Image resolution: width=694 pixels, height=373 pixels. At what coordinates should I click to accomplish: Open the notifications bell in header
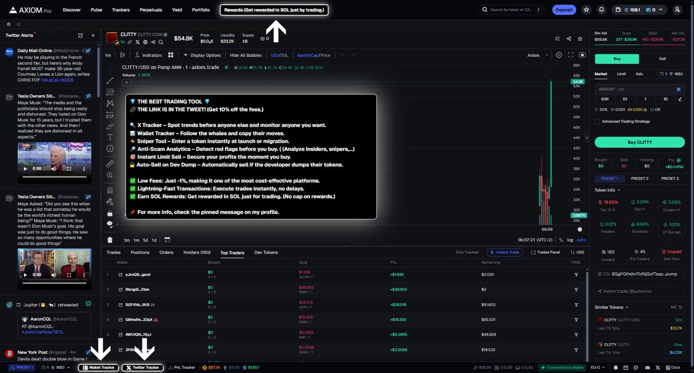pos(601,10)
